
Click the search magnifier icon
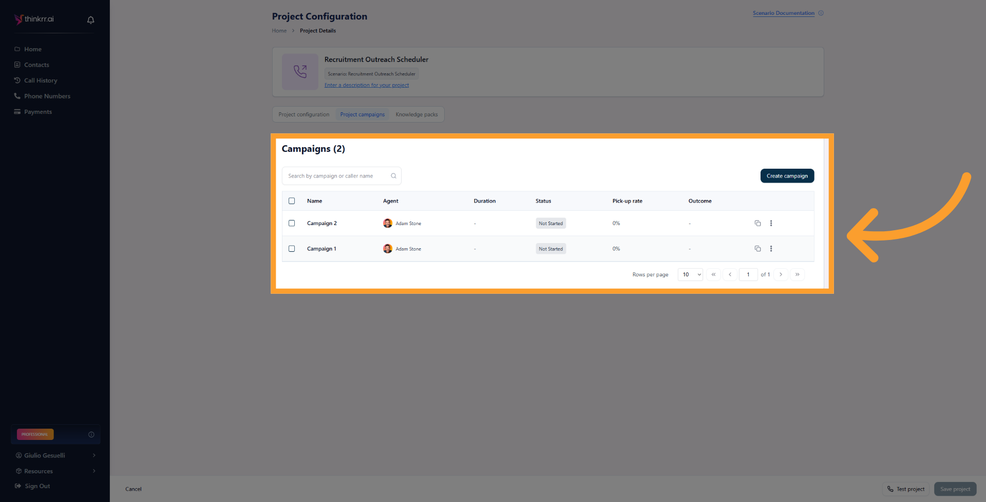point(393,176)
